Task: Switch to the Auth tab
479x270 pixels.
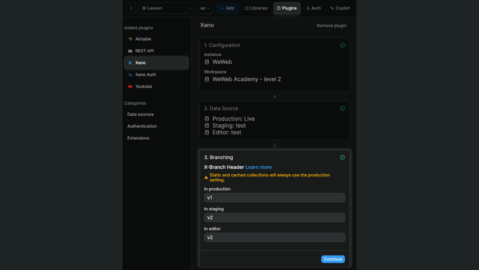Action: (x=313, y=8)
